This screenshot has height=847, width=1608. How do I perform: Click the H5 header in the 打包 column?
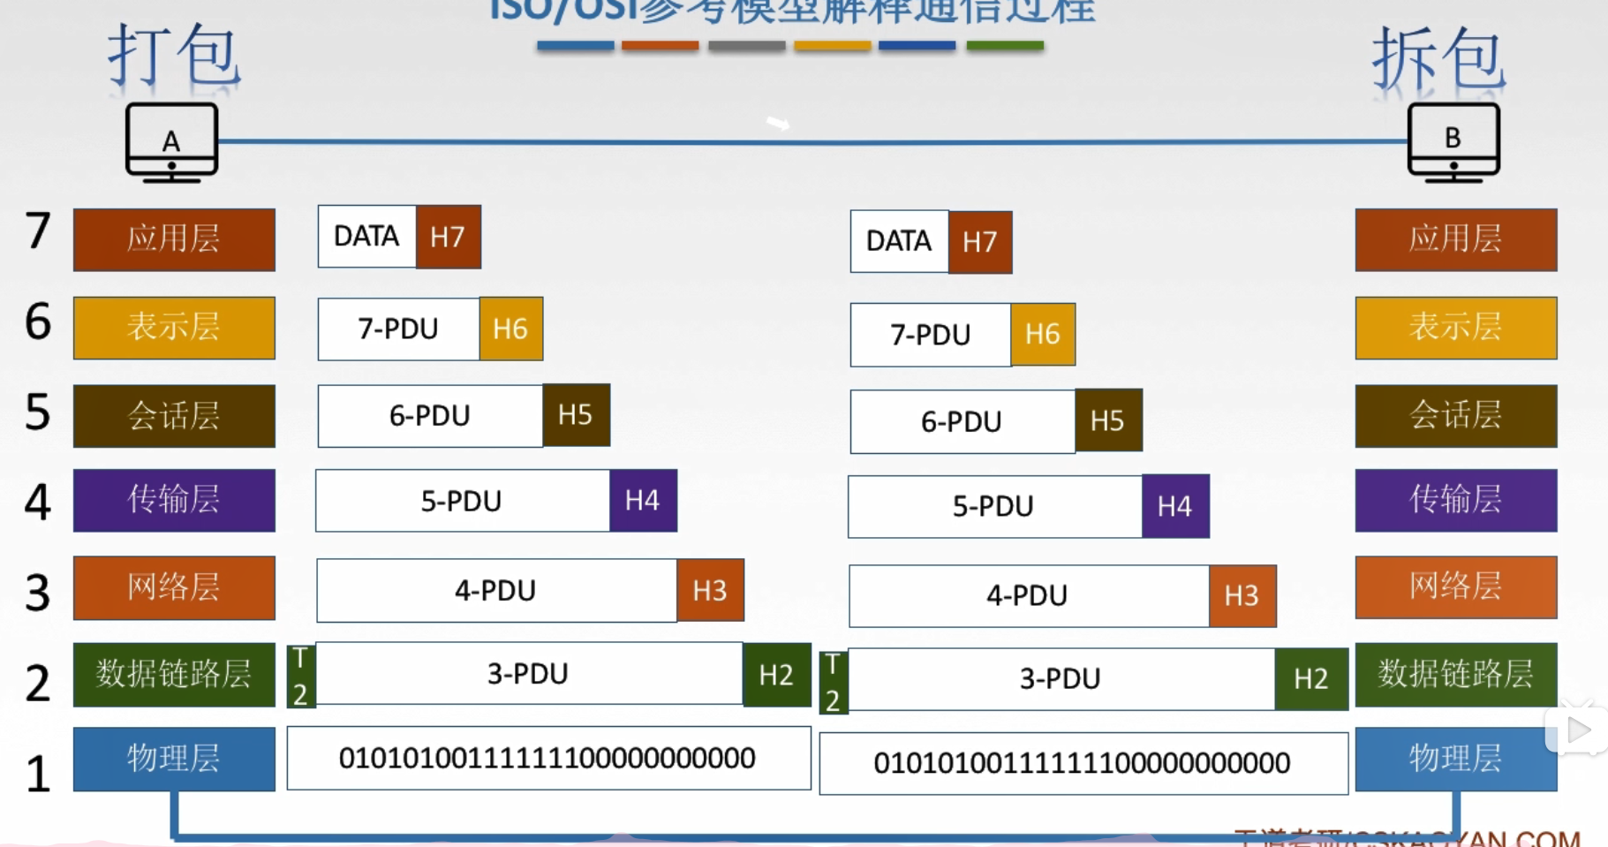[576, 414]
